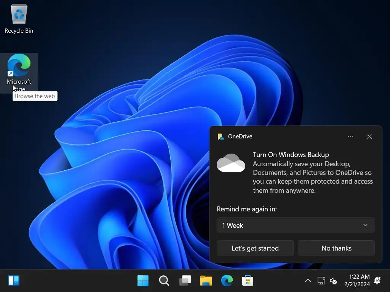This screenshot has height=292, width=390.
Task: Open the Windows Start menu
Action: pos(143,281)
